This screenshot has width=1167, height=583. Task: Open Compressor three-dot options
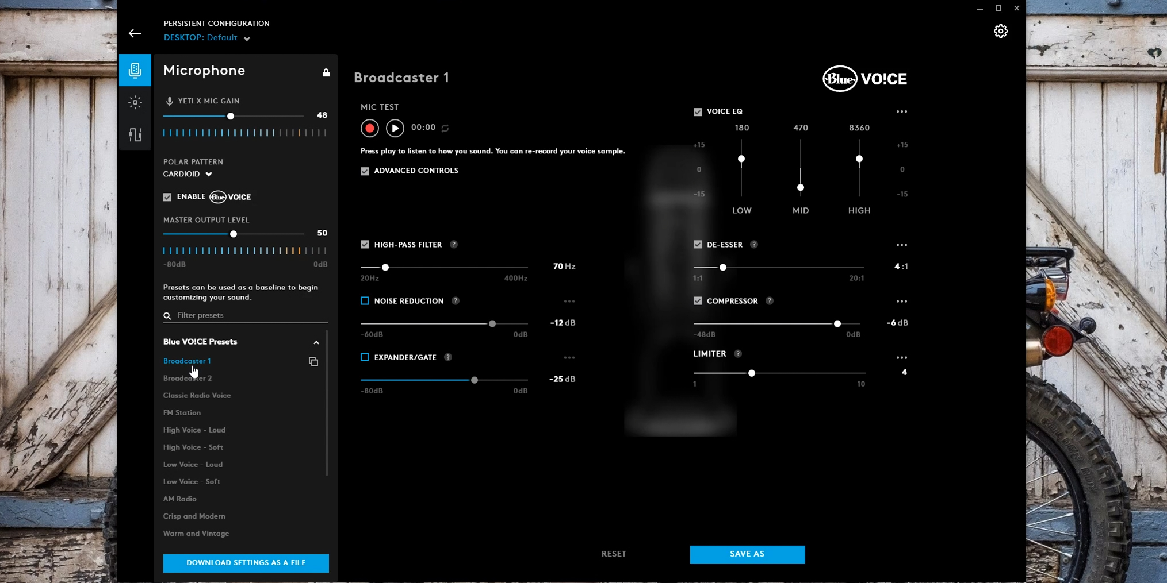tap(901, 302)
